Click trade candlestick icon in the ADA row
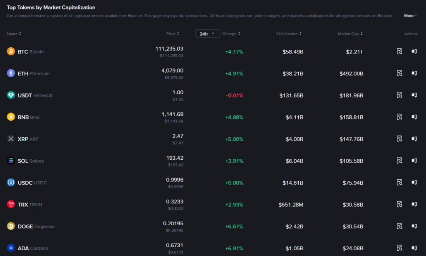This screenshot has width=426, height=256. [414, 248]
